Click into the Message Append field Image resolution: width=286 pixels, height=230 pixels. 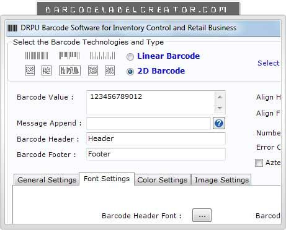148,123
